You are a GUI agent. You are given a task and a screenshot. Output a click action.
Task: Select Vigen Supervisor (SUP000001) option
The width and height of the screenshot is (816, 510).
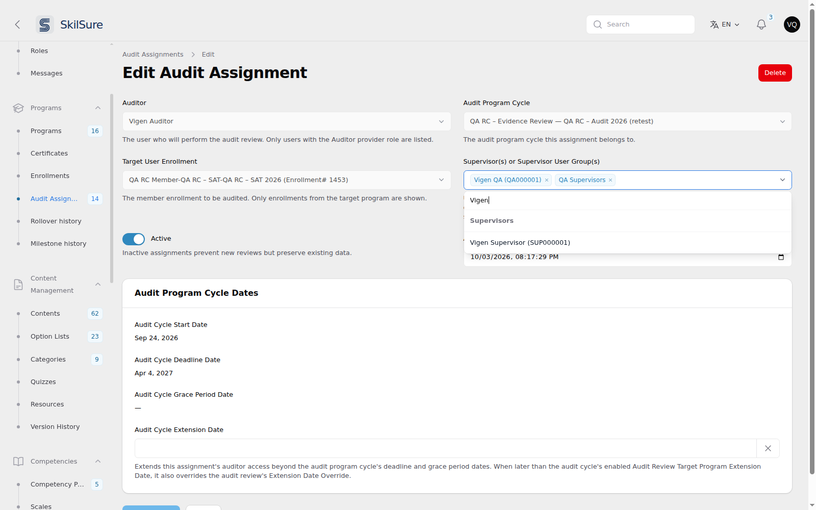click(x=627, y=243)
